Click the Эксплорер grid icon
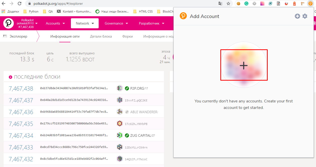The image size is (316, 167). coord(5,36)
